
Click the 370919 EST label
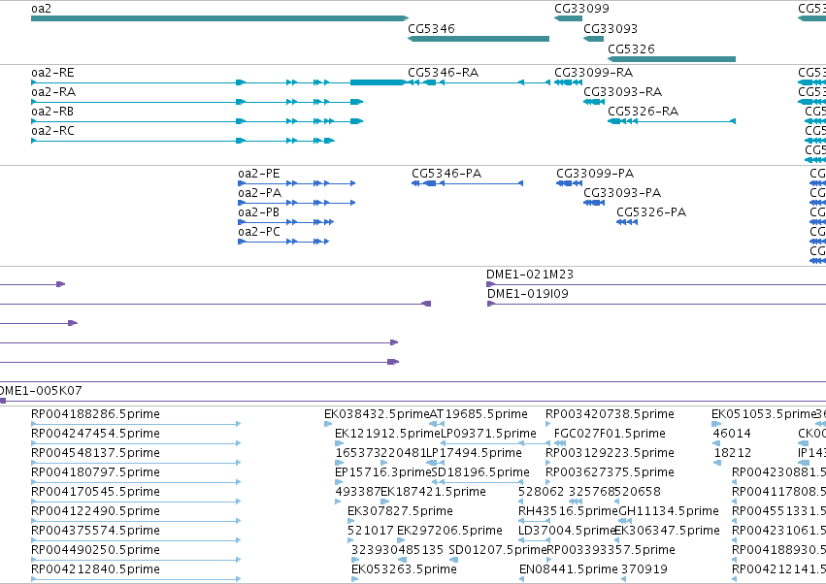[x=644, y=569]
